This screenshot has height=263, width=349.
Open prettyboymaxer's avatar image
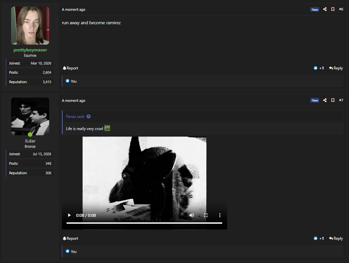(x=30, y=25)
